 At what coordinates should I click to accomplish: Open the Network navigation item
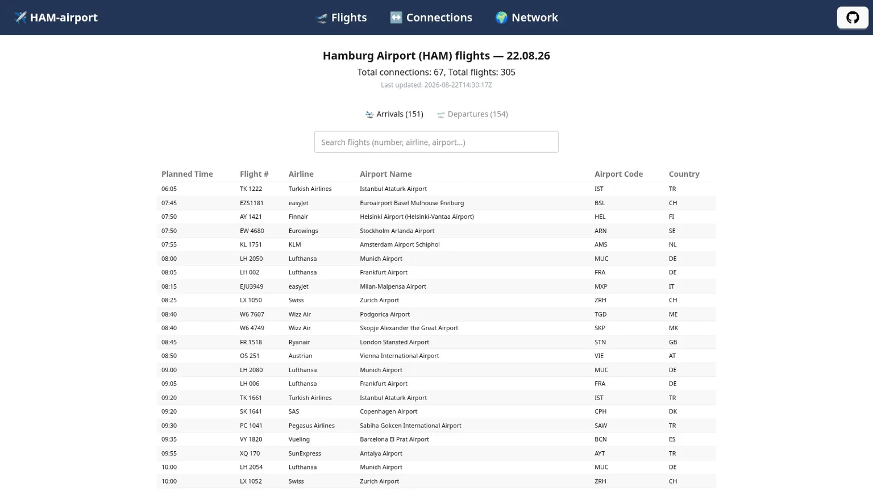pyautogui.click(x=526, y=18)
